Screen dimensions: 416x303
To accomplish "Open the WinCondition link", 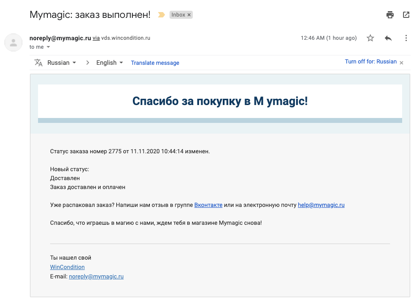I will [x=67, y=267].
